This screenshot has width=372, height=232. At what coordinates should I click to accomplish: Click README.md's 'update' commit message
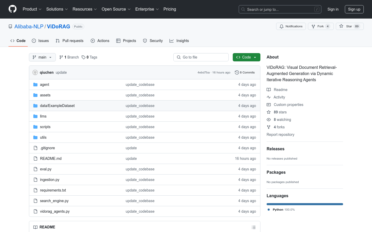click(x=131, y=159)
